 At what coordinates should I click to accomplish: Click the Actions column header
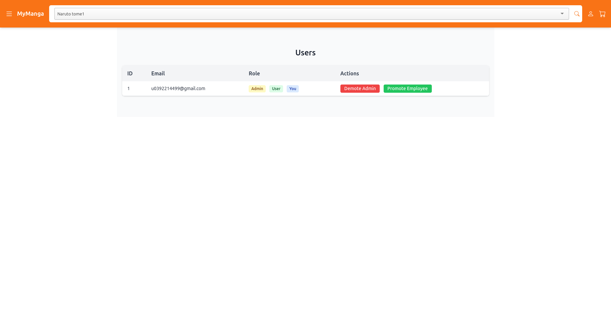(x=349, y=73)
